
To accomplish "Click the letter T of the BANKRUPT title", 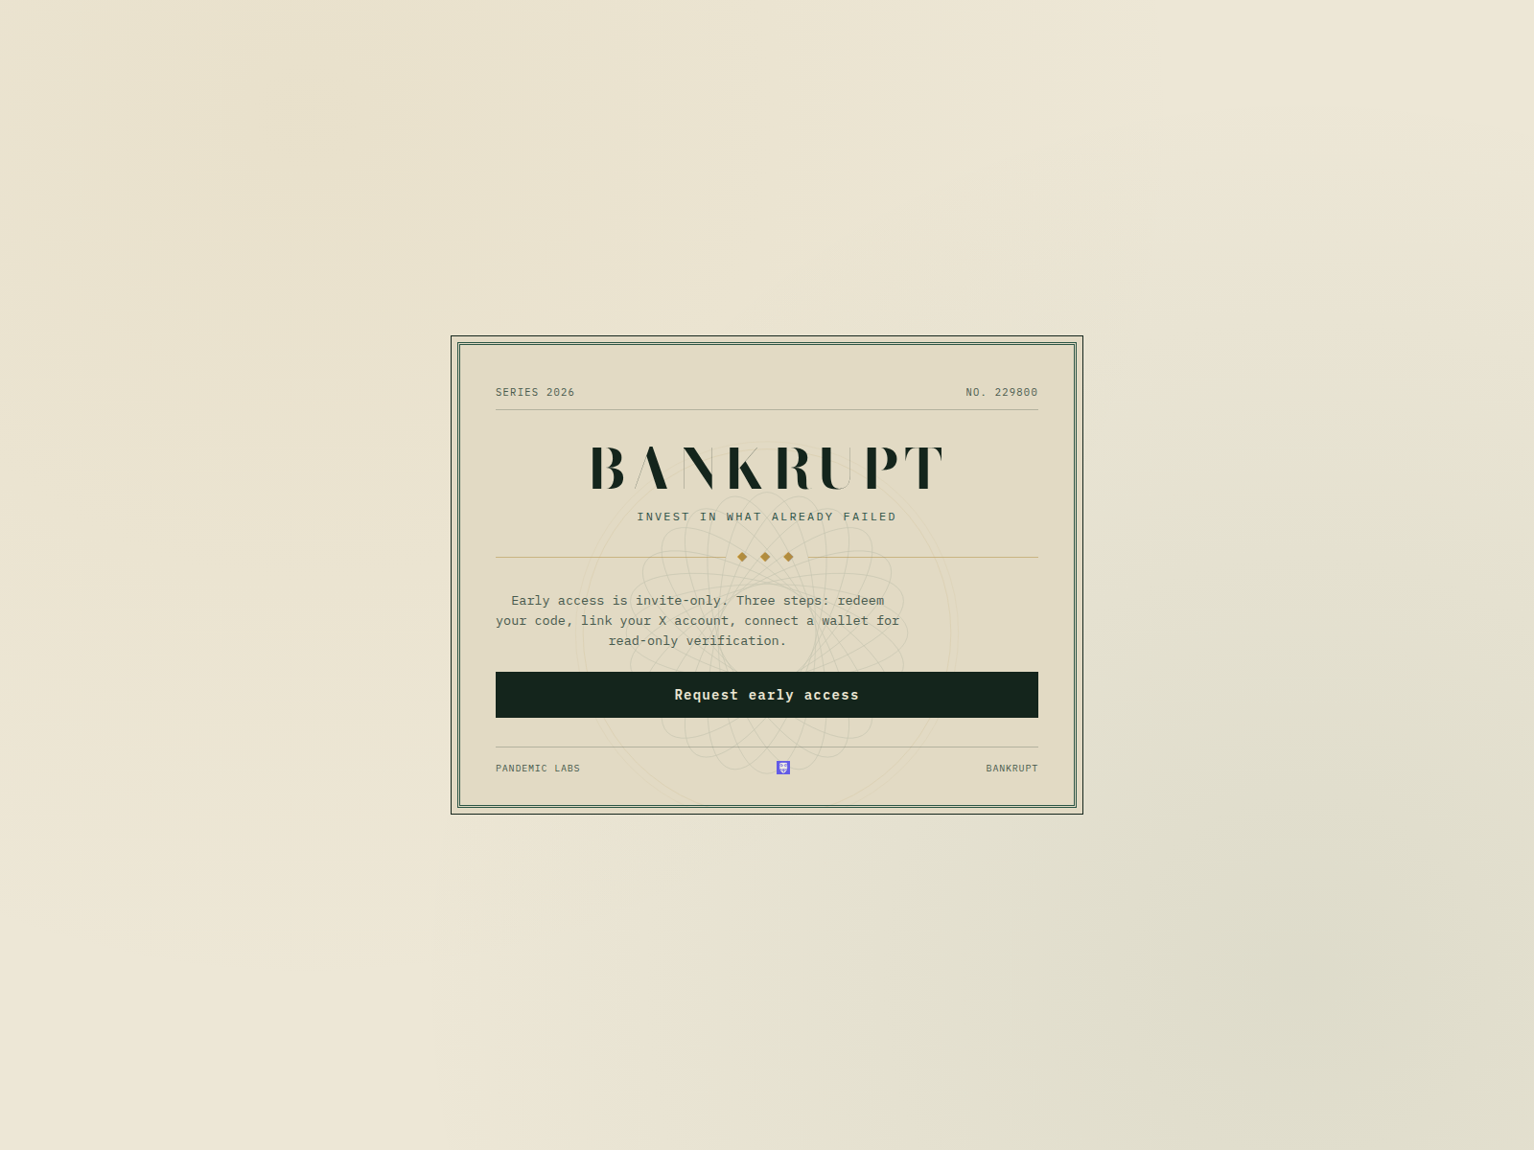I will click(x=924, y=468).
